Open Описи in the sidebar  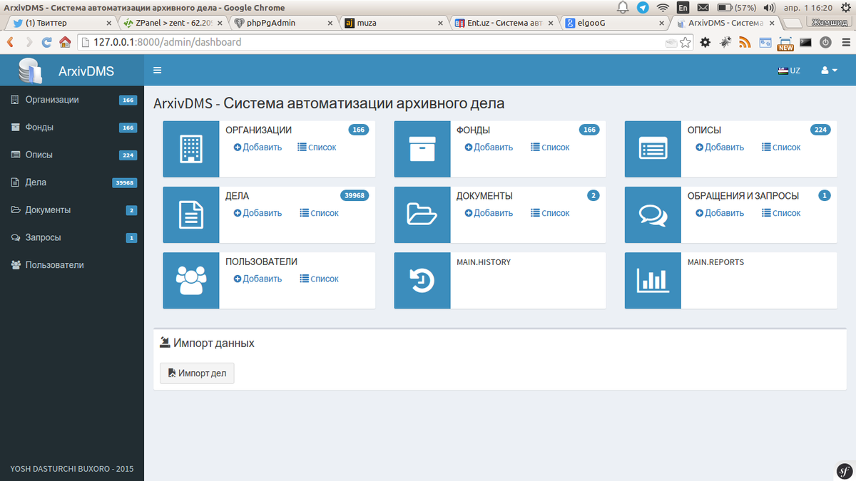71,155
